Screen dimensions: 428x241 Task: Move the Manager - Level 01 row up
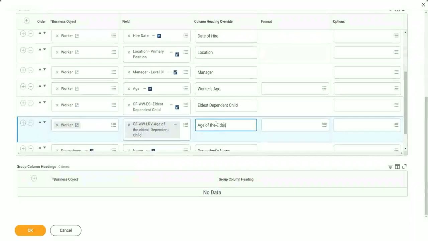coord(40,69)
